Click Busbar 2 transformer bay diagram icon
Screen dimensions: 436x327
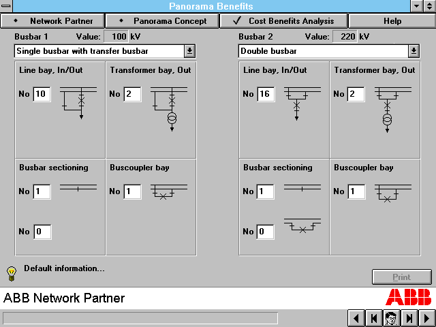(393, 110)
